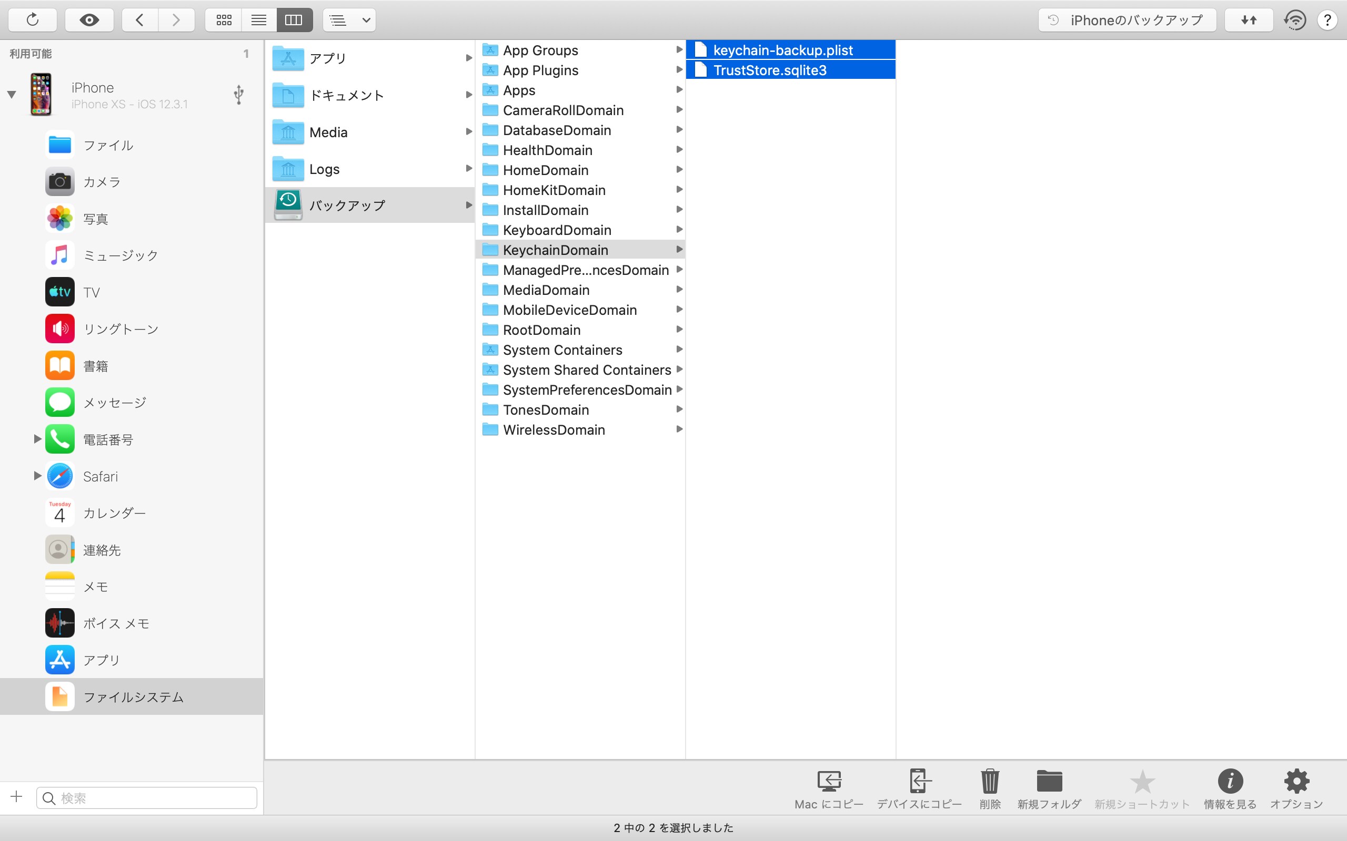This screenshot has height=841, width=1347.
Task: Click the 検索 search input field
Action: (x=147, y=797)
